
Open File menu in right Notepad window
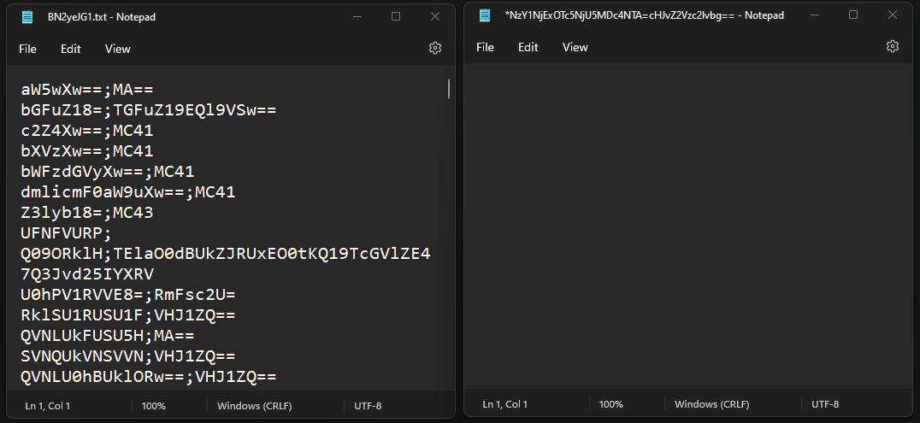[x=486, y=47]
